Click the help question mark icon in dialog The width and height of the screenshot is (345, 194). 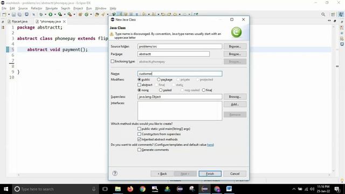coord(115,174)
